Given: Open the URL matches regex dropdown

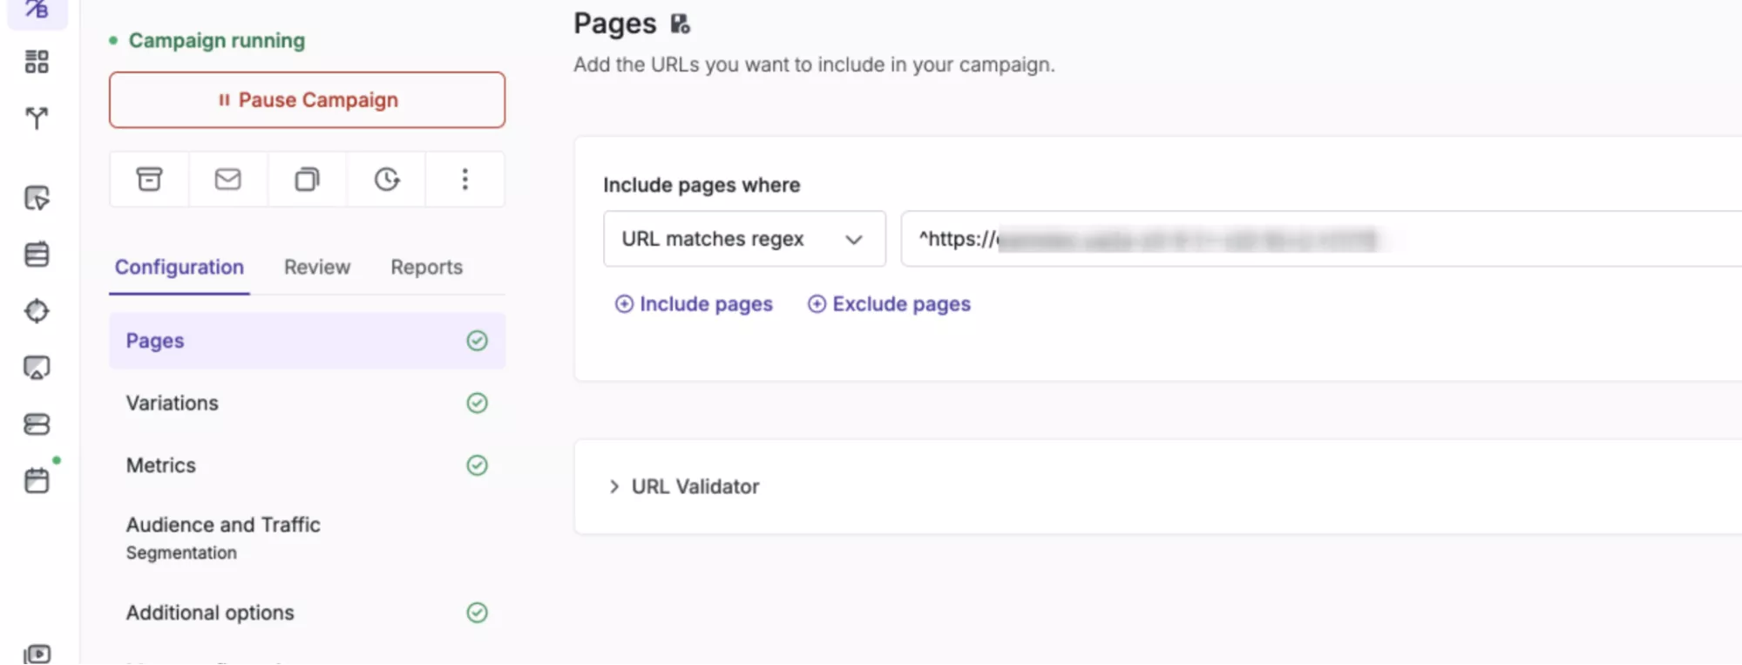Looking at the screenshot, I should click(x=743, y=239).
